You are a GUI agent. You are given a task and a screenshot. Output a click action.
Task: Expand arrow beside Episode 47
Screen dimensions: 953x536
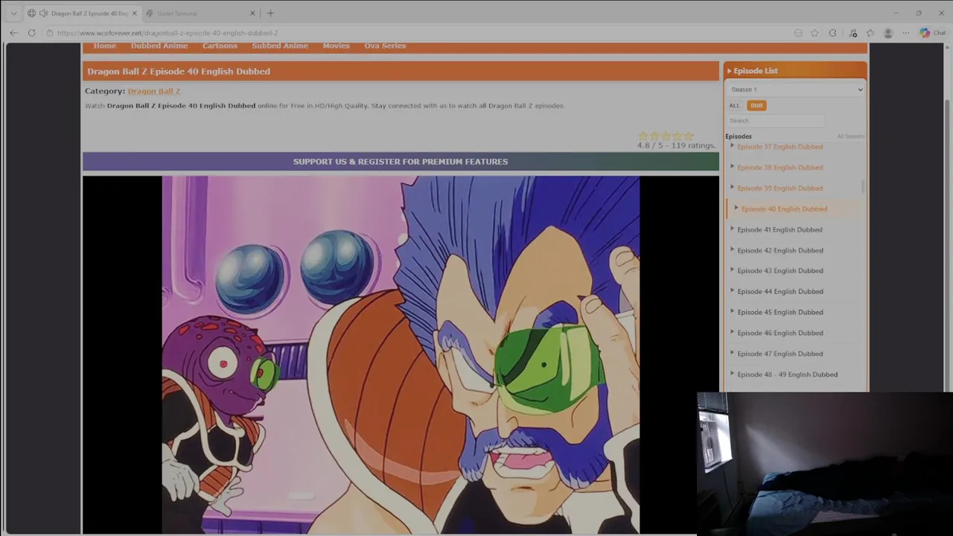[733, 353]
